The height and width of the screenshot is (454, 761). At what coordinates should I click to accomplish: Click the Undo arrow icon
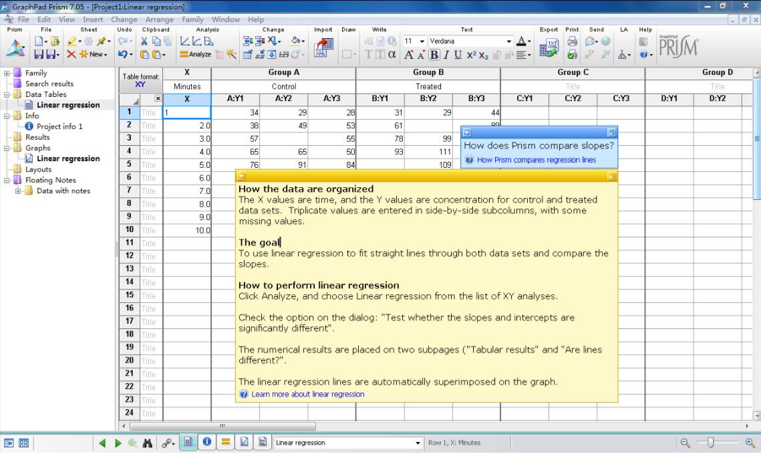[x=122, y=54]
